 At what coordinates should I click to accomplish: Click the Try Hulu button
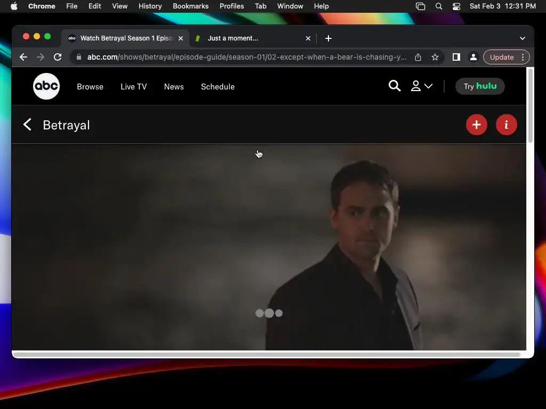[480, 86]
